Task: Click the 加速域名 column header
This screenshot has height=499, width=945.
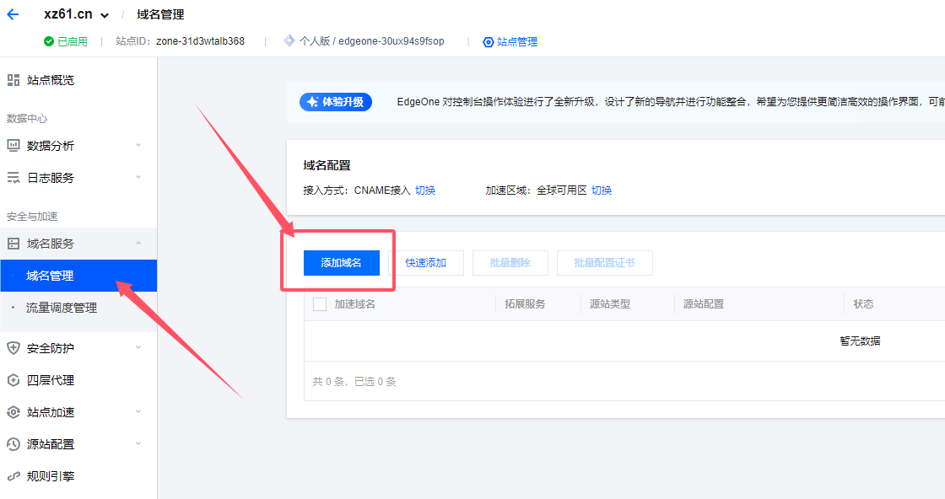Action: pos(355,304)
